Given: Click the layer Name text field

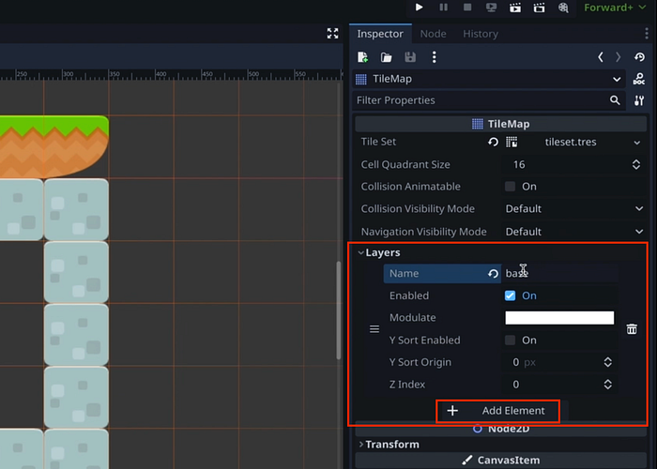Looking at the screenshot, I should [559, 274].
